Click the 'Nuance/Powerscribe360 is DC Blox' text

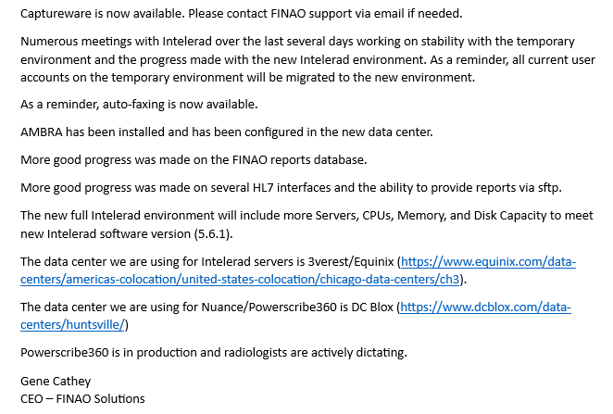297,307
